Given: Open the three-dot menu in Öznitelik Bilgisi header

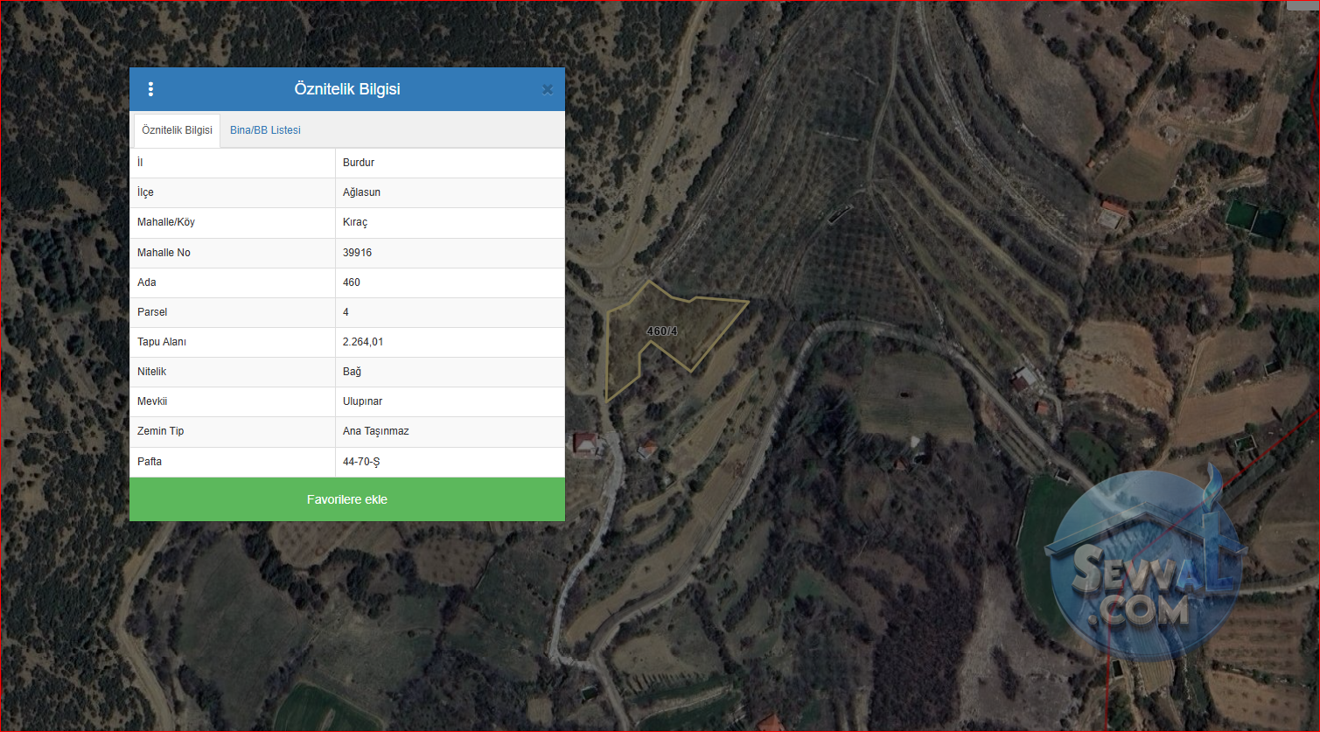Looking at the screenshot, I should click(150, 89).
